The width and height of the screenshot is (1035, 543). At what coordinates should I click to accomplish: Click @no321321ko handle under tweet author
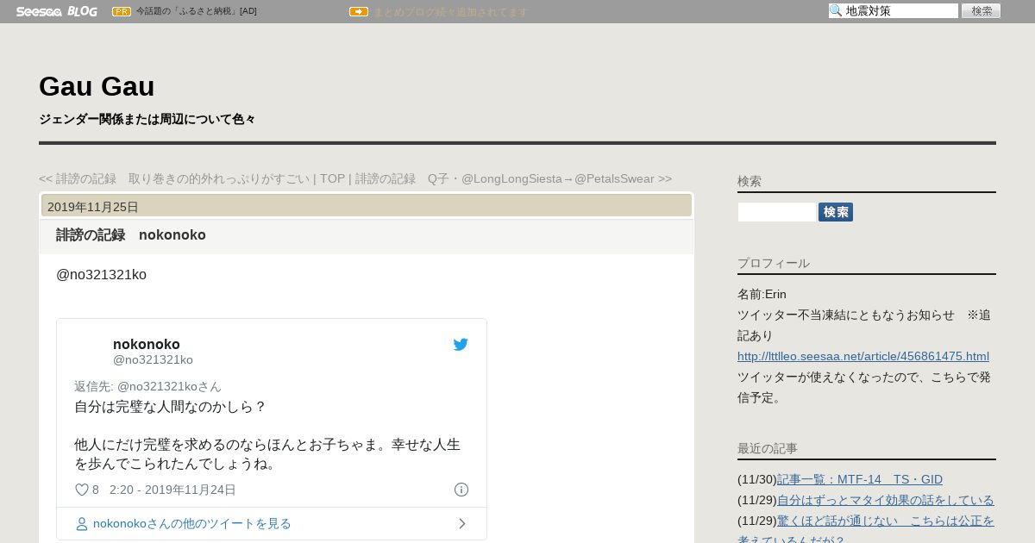click(153, 359)
